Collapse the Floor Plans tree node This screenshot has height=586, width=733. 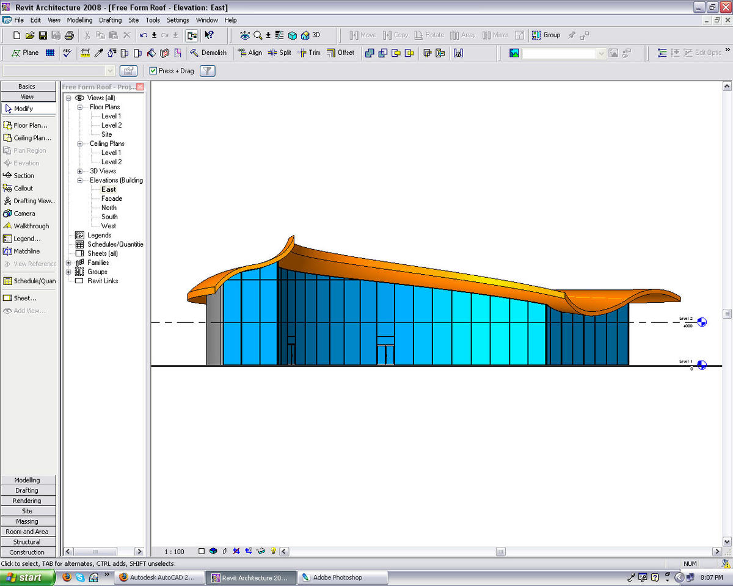pos(79,107)
